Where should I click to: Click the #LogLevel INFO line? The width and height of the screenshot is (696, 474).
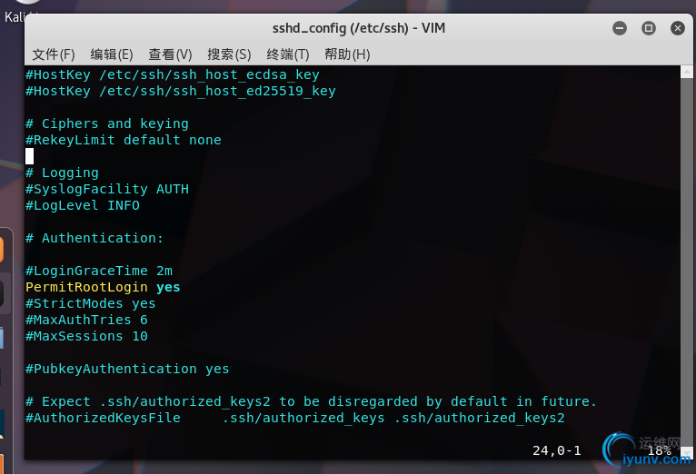(x=82, y=205)
